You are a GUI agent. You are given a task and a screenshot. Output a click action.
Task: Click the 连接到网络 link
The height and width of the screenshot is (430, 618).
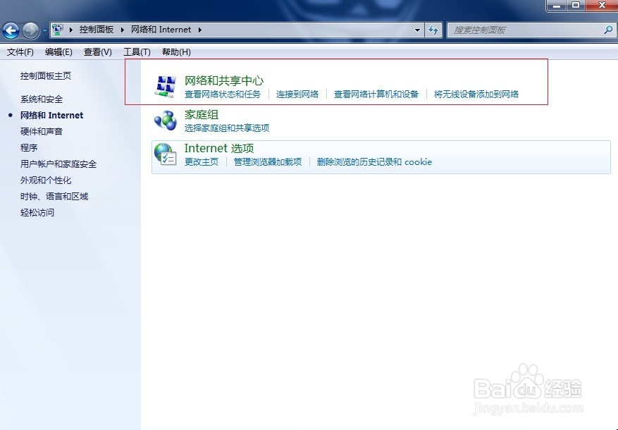pyautogui.click(x=298, y=94)
